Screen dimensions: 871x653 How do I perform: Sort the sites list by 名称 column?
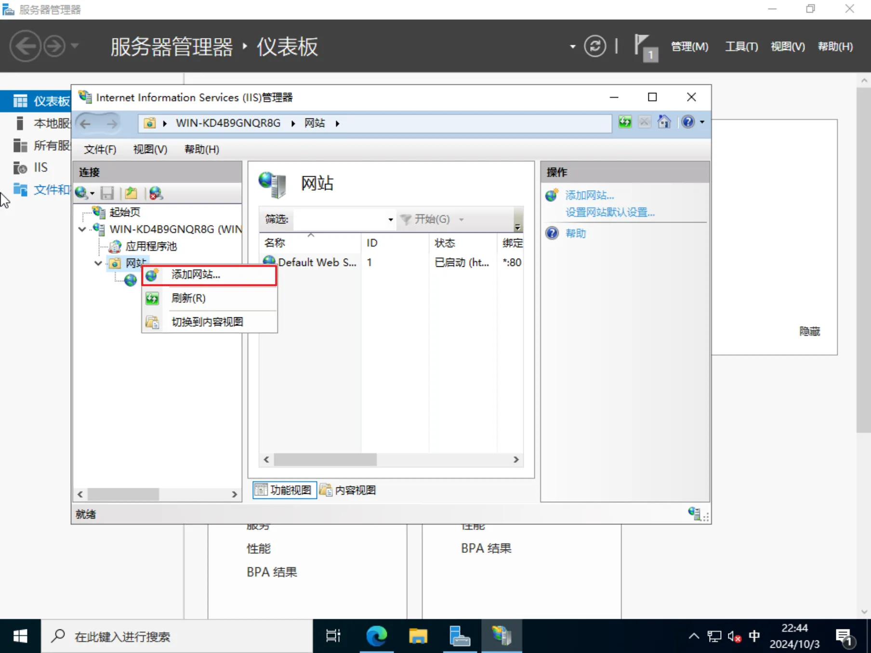310,243
